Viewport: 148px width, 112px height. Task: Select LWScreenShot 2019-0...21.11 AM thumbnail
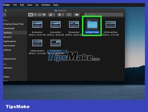pyautogui.click(x=111, y=24)
